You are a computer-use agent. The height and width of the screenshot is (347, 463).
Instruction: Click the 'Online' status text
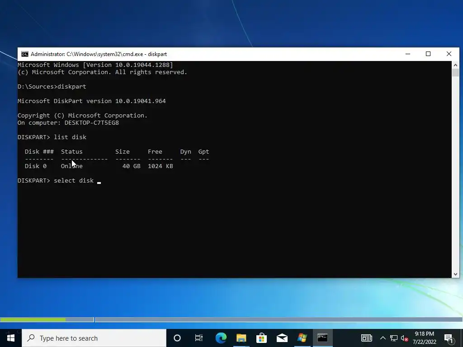coord(72,166)
